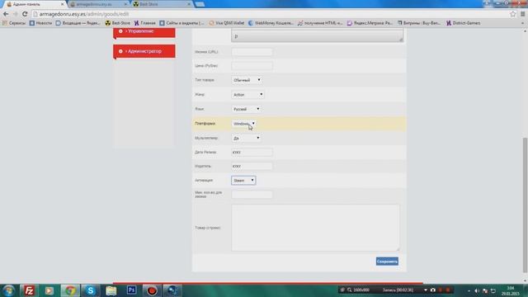This screenshot has width=528, height=297.
Task: Close the Админ-панель tab
Action: click(x=62, y=4)
